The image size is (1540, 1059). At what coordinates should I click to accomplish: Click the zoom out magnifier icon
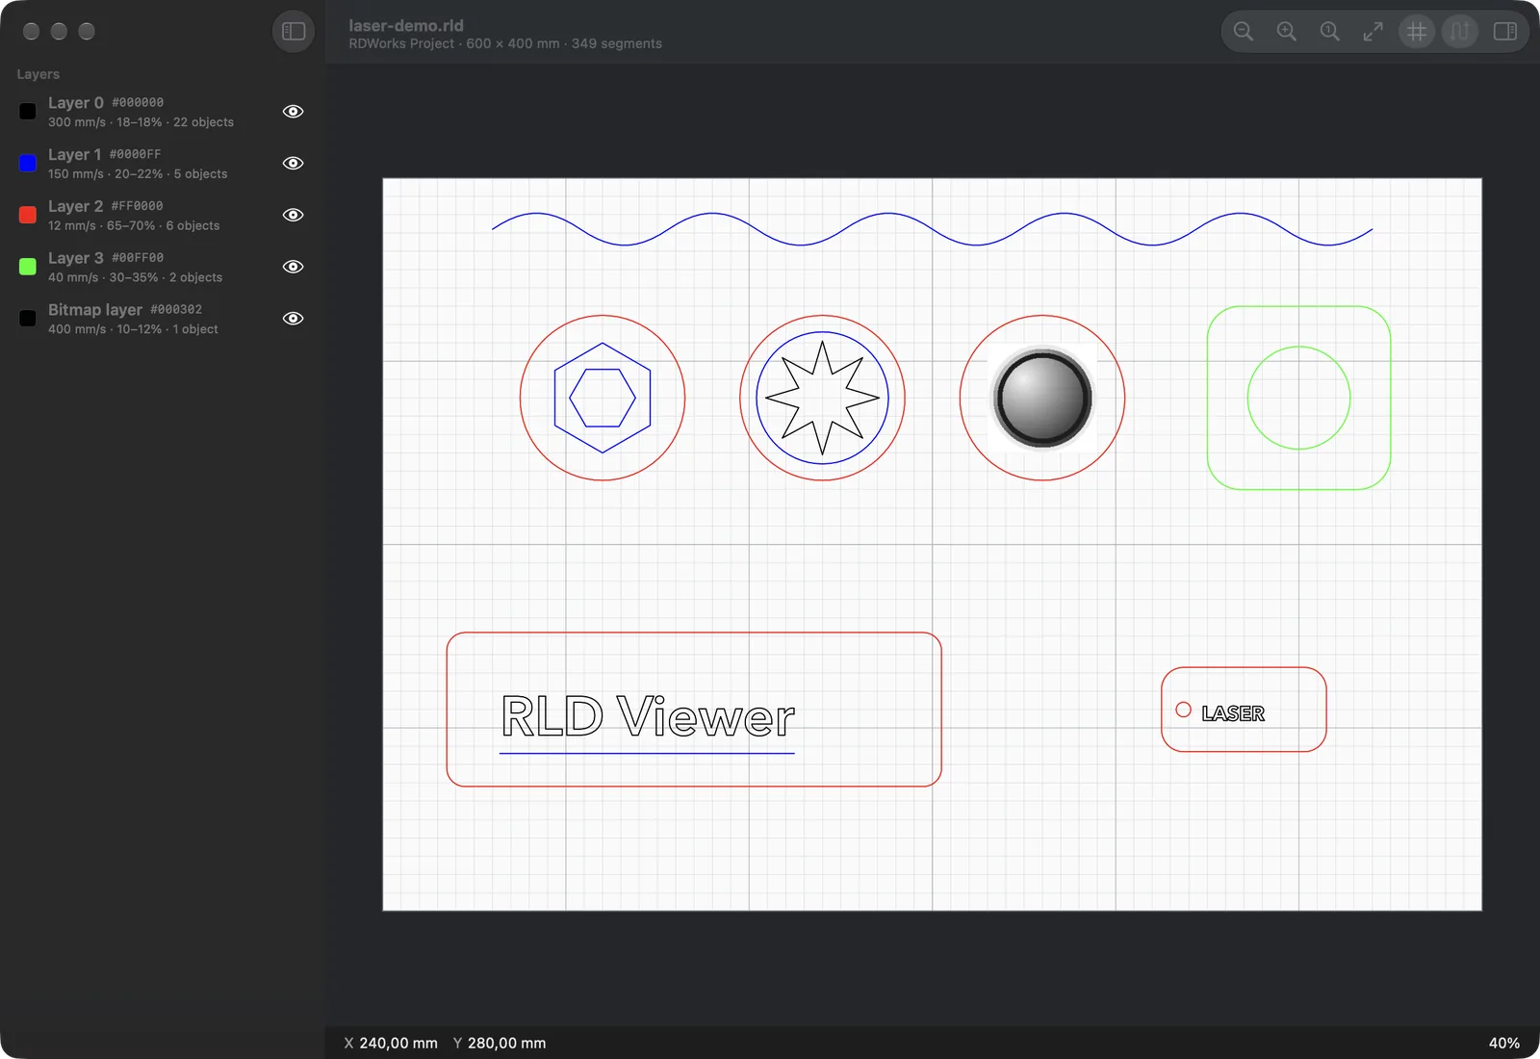(x=1244, y=32)
